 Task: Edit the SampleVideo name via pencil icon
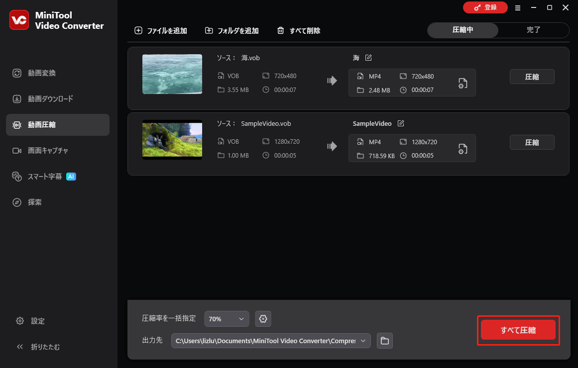click(401, 123)
